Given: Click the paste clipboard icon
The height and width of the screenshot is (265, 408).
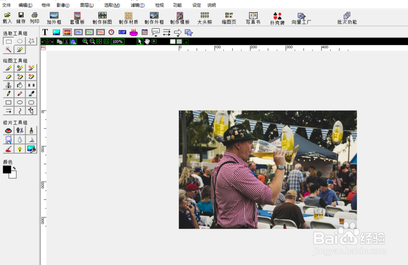Looking at the screenshot, I should coord(73,42).
